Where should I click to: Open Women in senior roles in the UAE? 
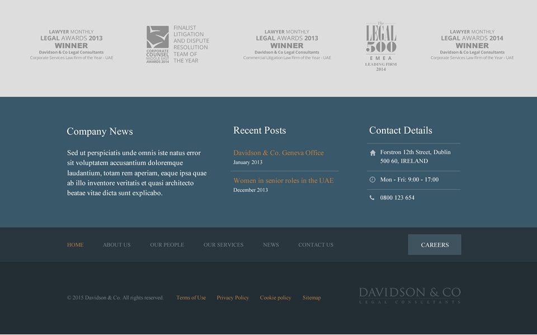283,181
